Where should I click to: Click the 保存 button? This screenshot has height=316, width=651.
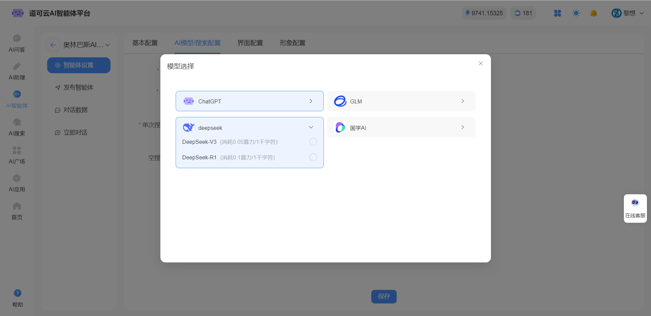point(384,296)
